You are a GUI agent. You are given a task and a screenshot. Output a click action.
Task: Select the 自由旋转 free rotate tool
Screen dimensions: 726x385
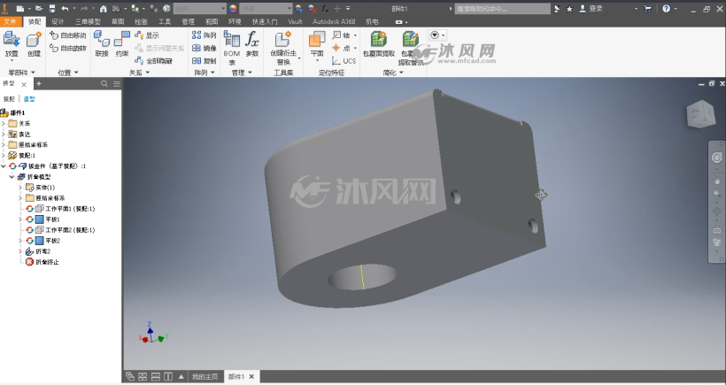pyautogui.click(x=67, y=48)
